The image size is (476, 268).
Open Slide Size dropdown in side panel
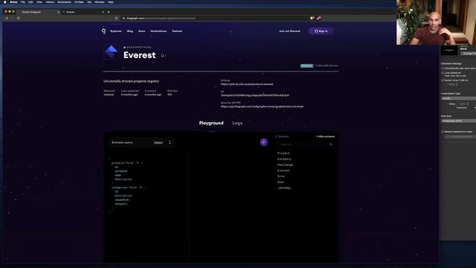point(459,121)
